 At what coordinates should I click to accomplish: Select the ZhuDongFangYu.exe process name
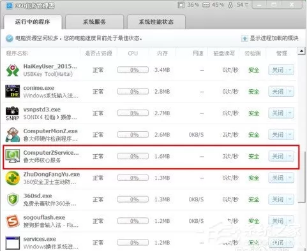click(x=52, y=175)
